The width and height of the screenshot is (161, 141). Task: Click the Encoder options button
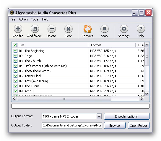pos(127,116)
